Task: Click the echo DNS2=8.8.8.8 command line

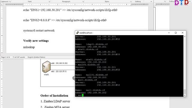Action: [x=65, y=20]
